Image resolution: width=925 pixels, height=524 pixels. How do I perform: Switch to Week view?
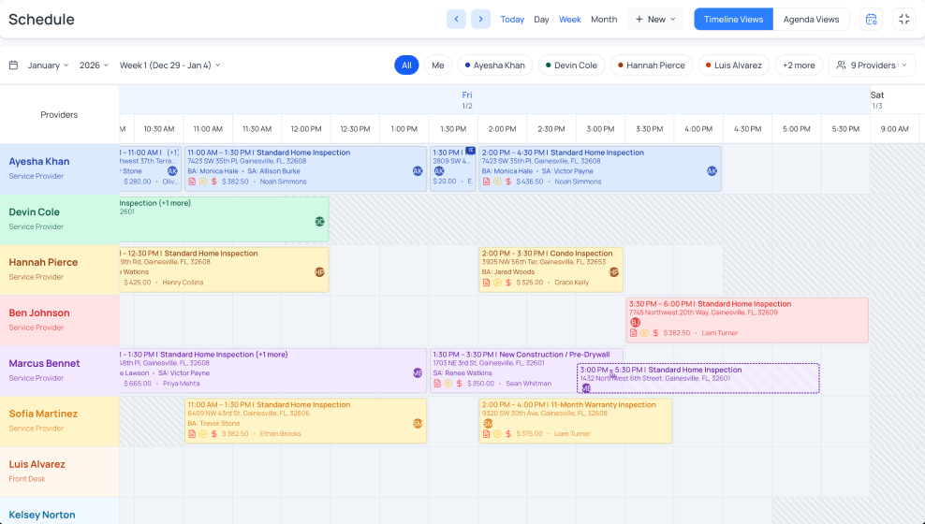(x=570, y=20)
